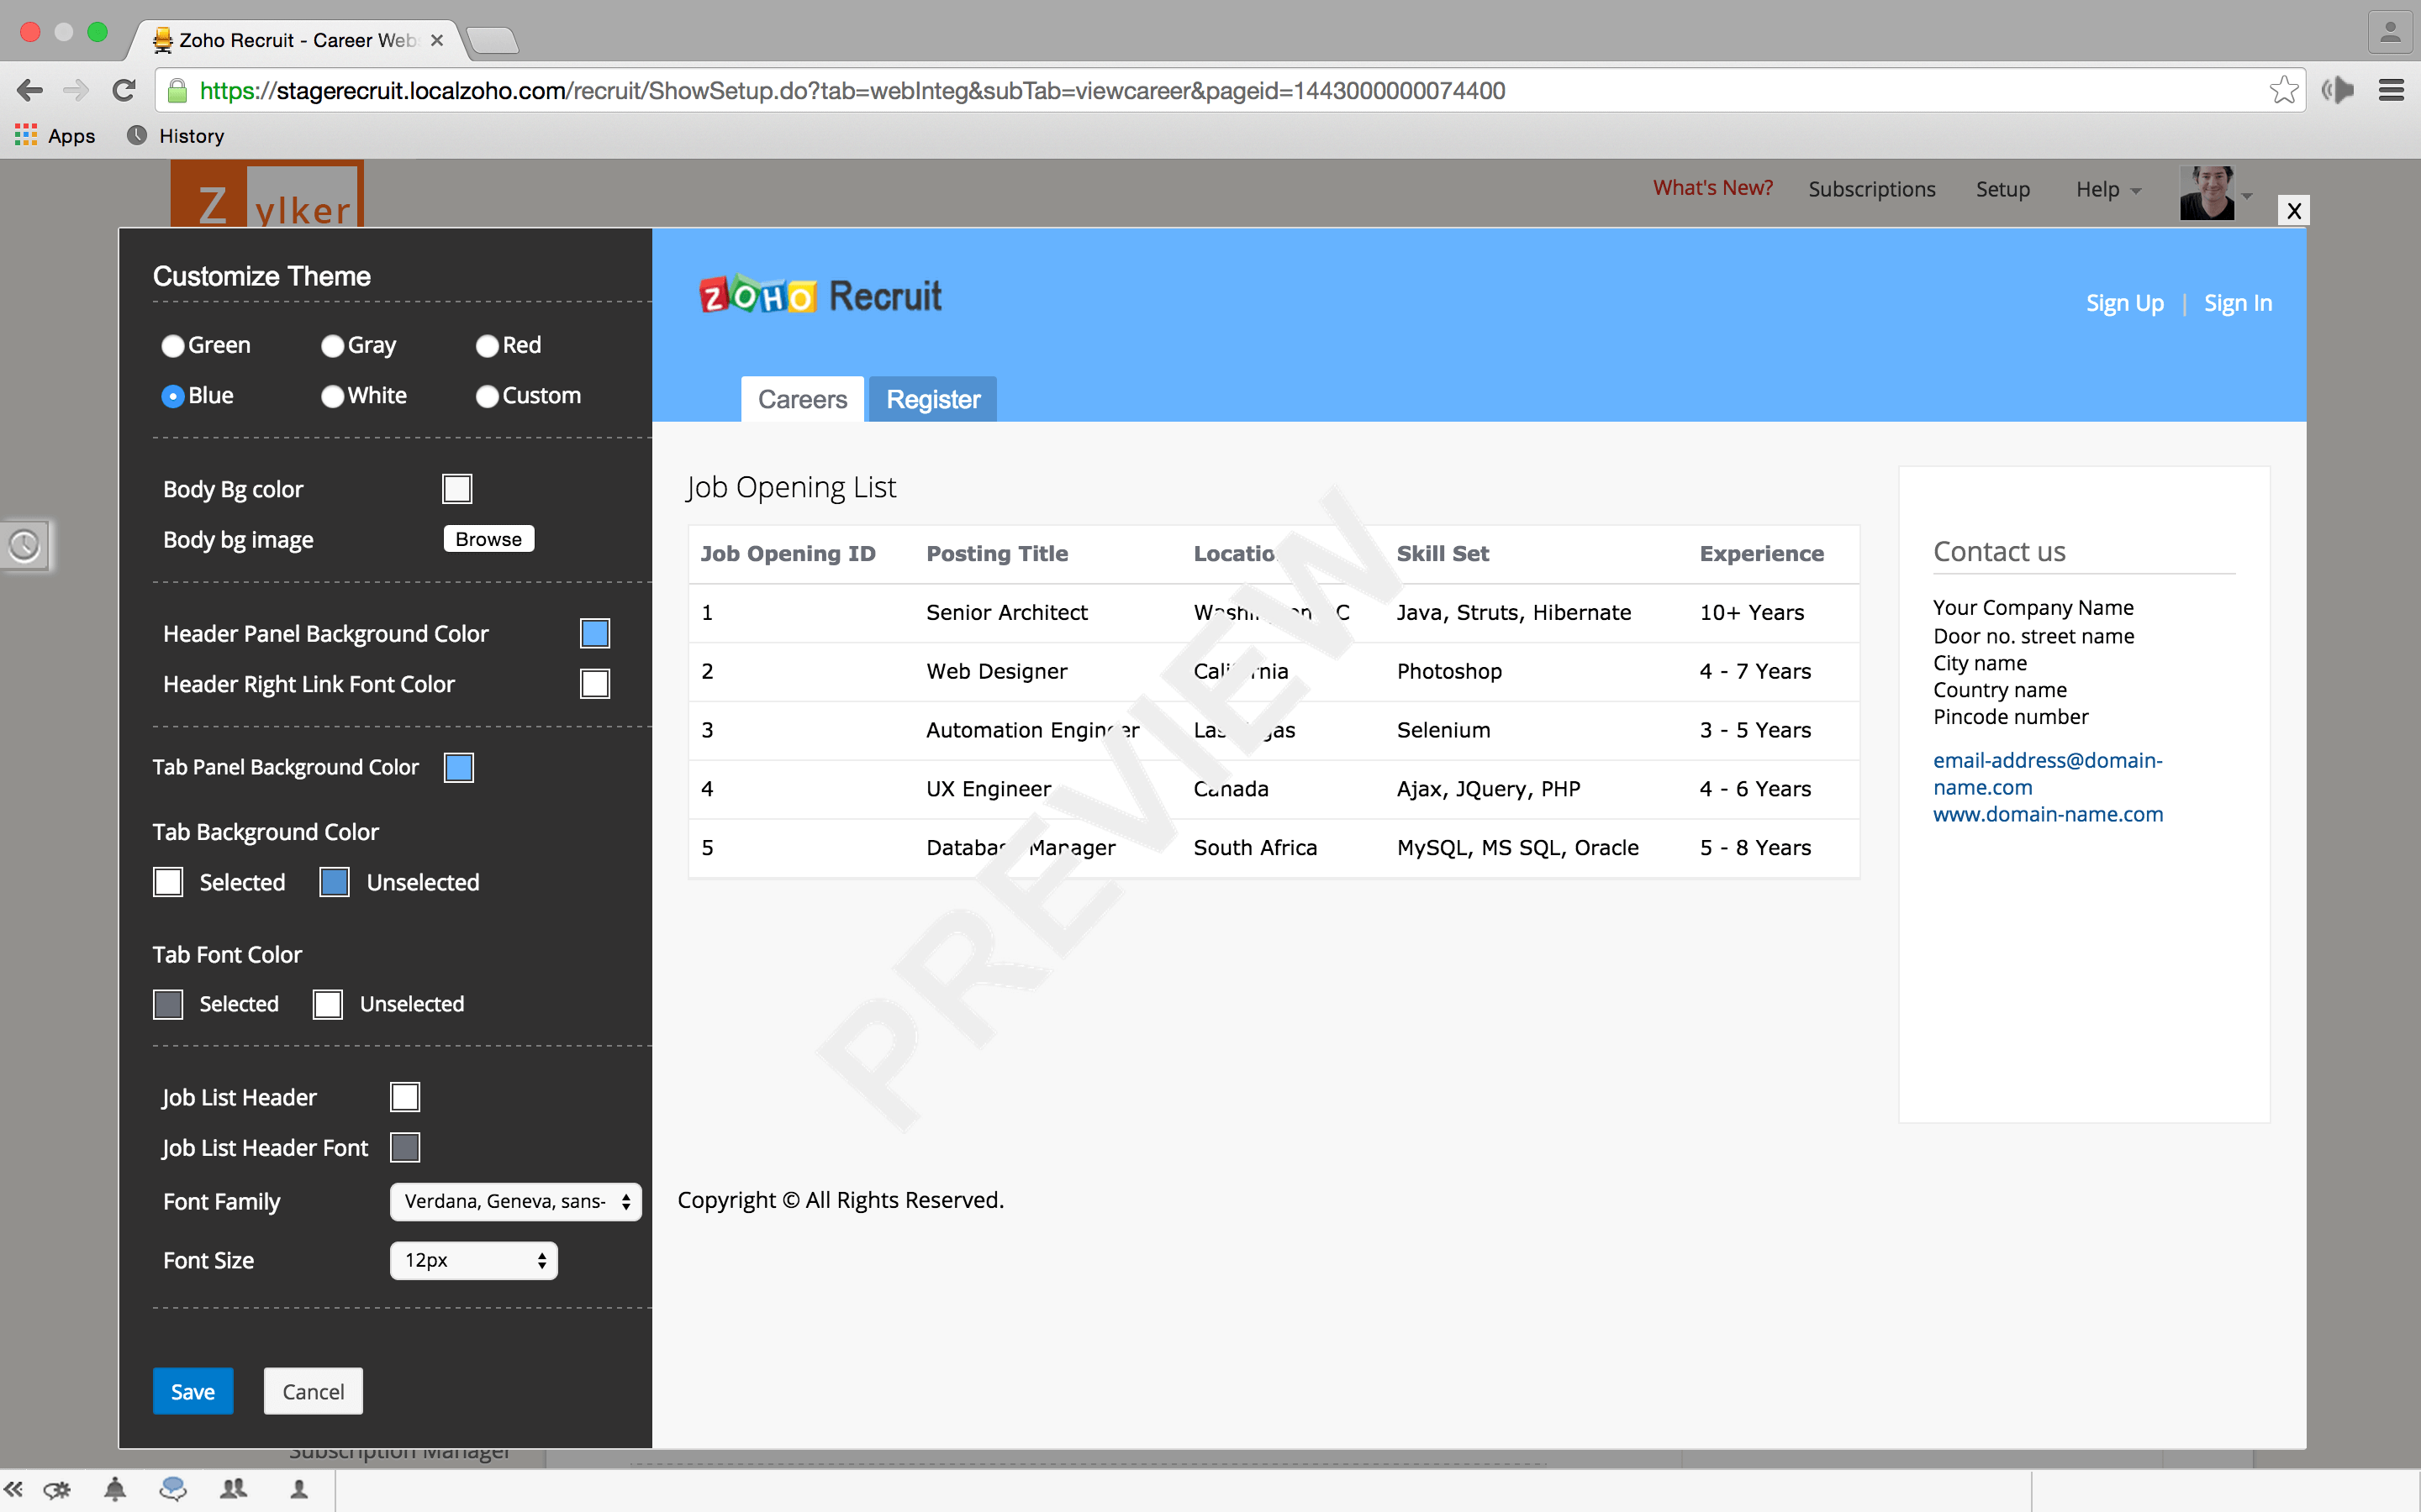Click the Zoho Recruit logo
Screen dimensions: 2421x1512
(x=820, y=296)
